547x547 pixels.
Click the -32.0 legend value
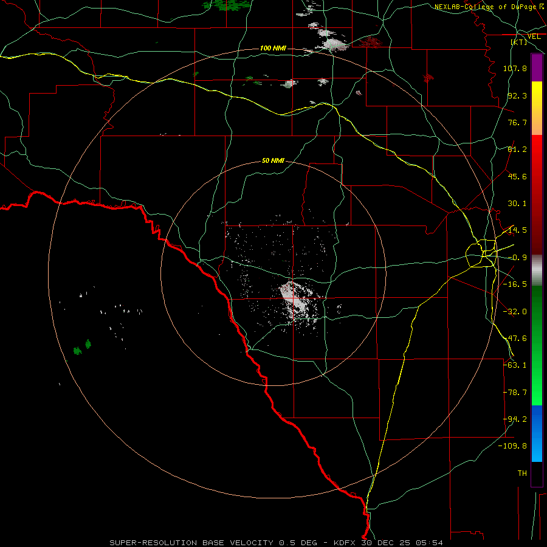[515, 312]
